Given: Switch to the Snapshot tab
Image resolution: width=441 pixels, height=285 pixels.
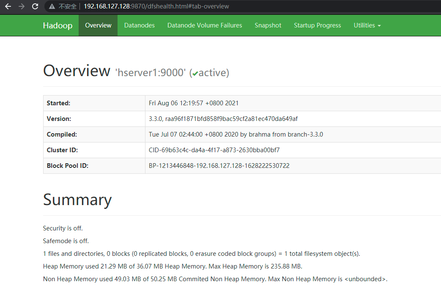Looking at the screenshot, I should (268, 25).
